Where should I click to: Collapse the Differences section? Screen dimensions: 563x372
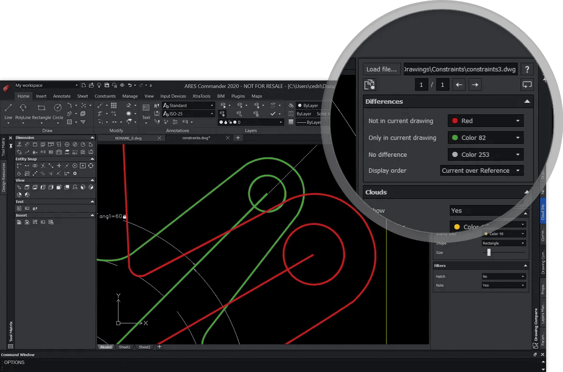(x=527, y=102)
